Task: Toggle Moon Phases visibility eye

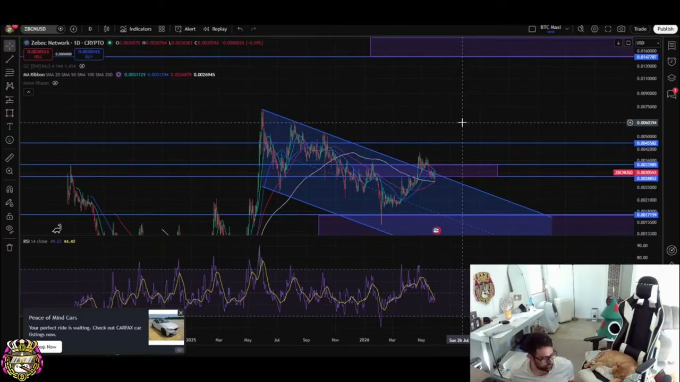Action: tap(55, 83)
